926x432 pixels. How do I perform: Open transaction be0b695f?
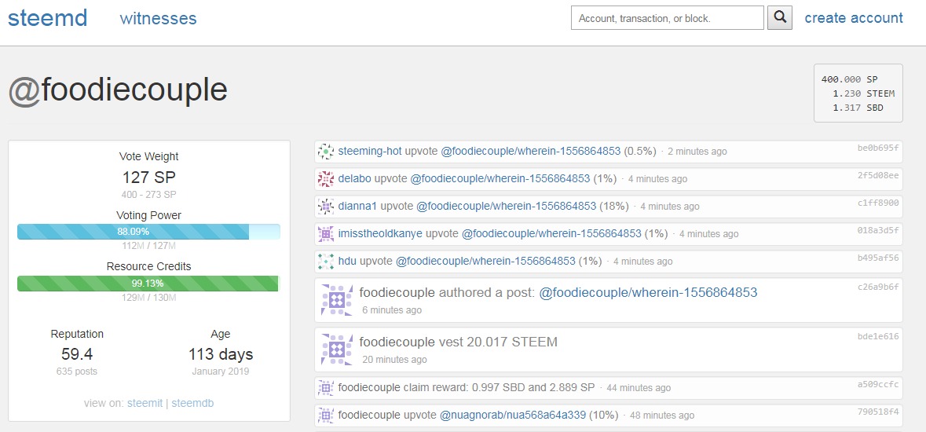tap(878, 148)
